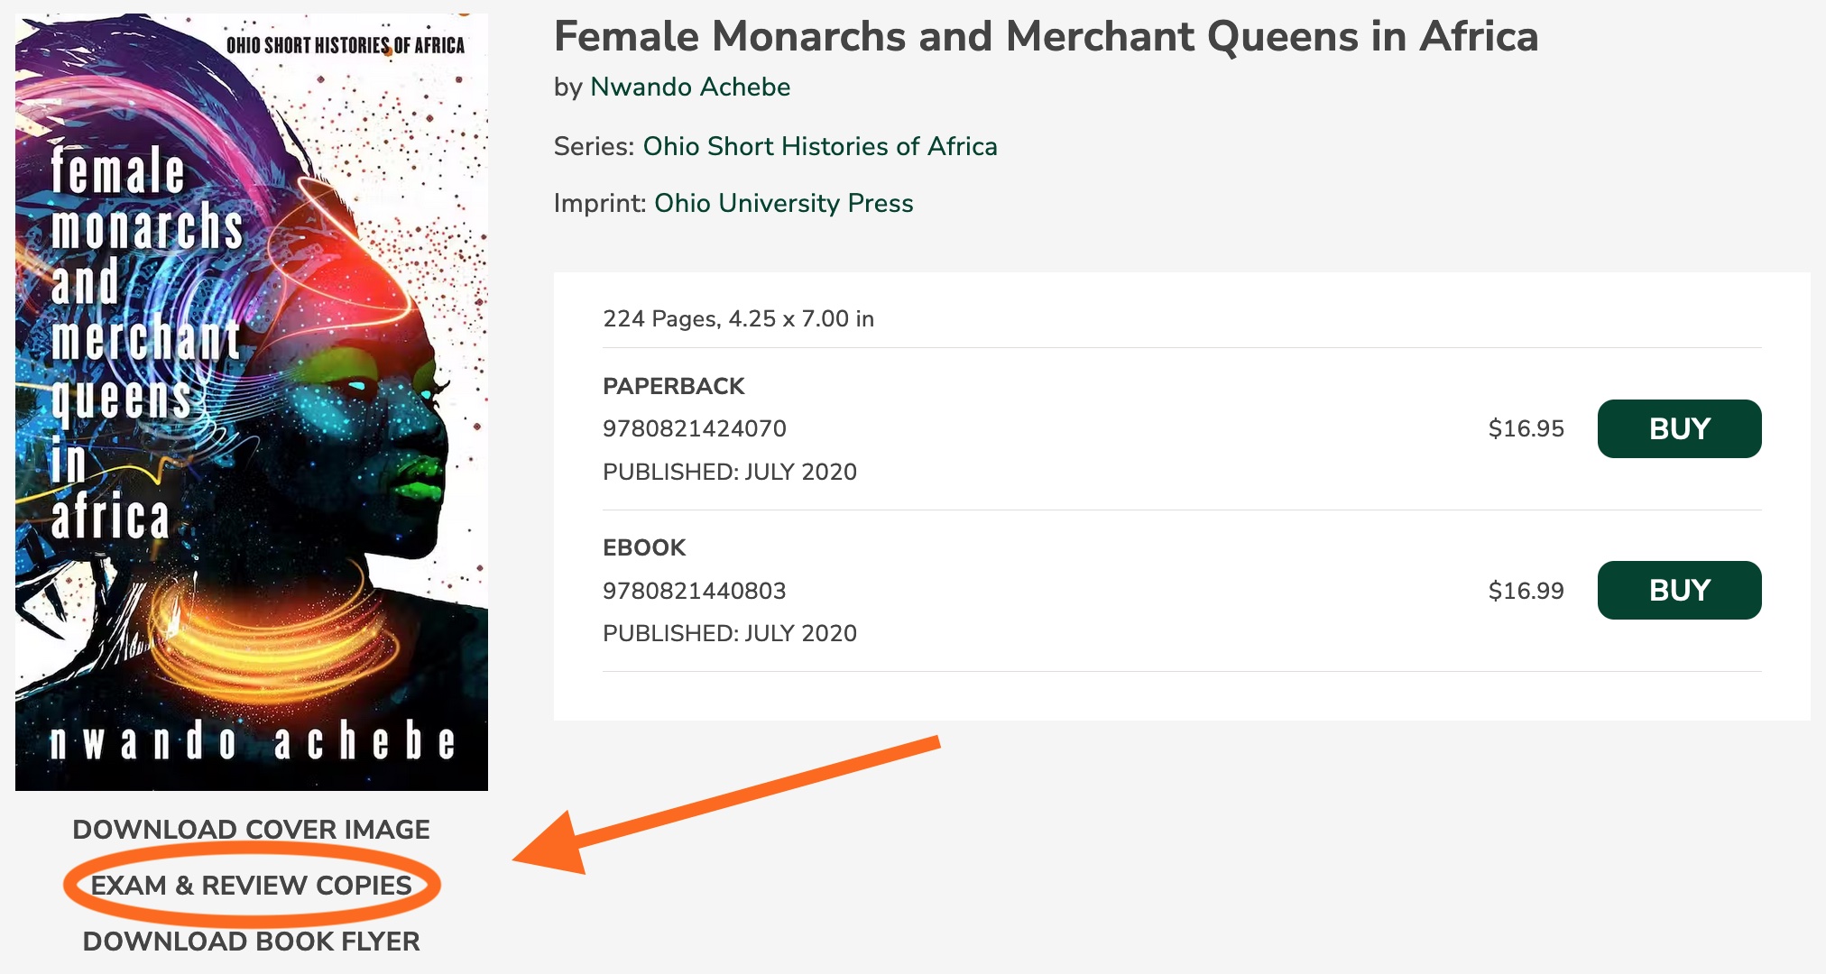Click the "Series:" label text
Viewport: 1826px width, 974px height.
[x=595, y=146]
